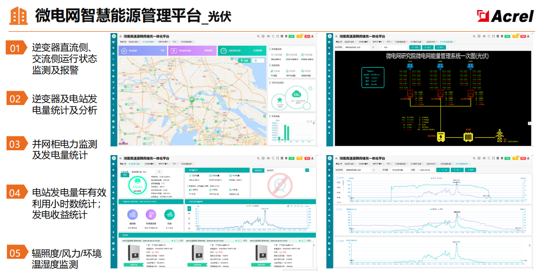Toggle the green 地图 map view button
The image size is (537, 271).
click(244, 61)
